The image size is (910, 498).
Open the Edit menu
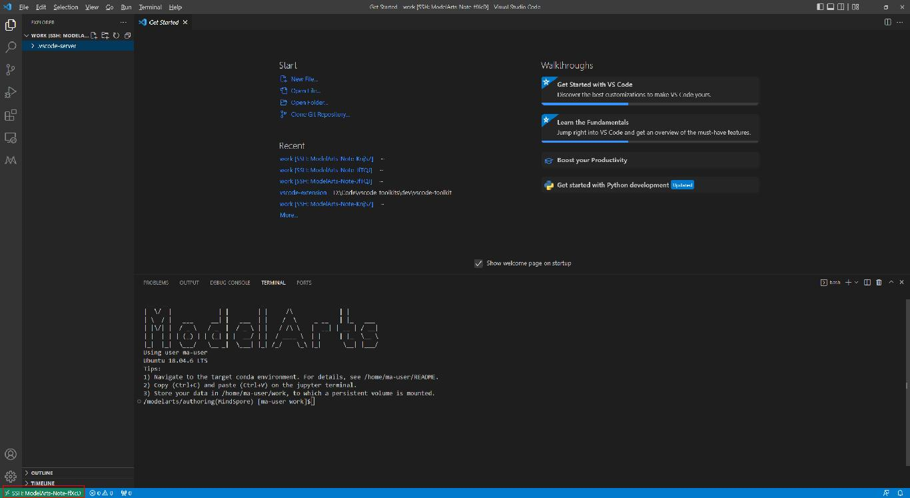point(41,7)
